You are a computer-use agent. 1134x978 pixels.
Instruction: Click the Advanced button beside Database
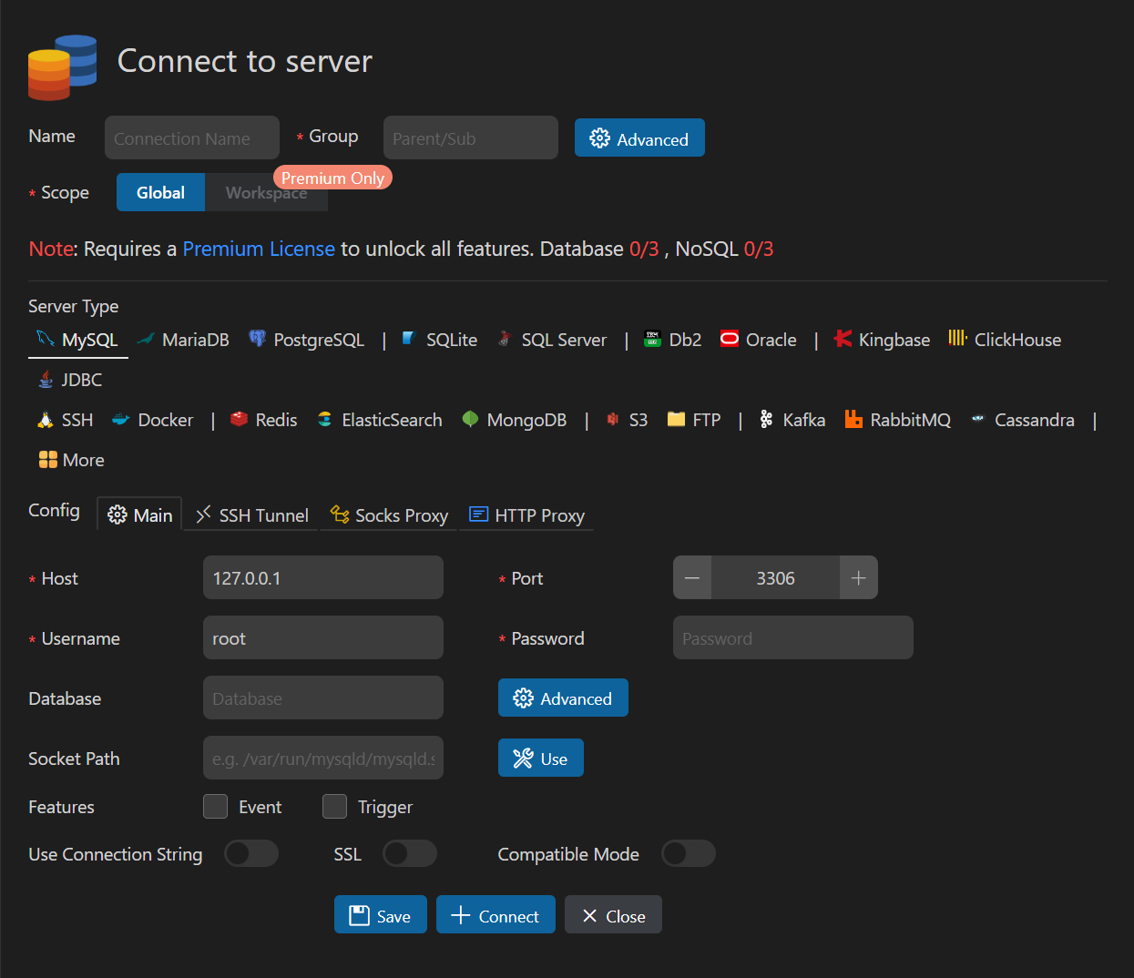click(563, 698)
